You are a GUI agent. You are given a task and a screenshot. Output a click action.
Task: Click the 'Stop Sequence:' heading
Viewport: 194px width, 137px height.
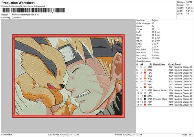tap(144, 61)
